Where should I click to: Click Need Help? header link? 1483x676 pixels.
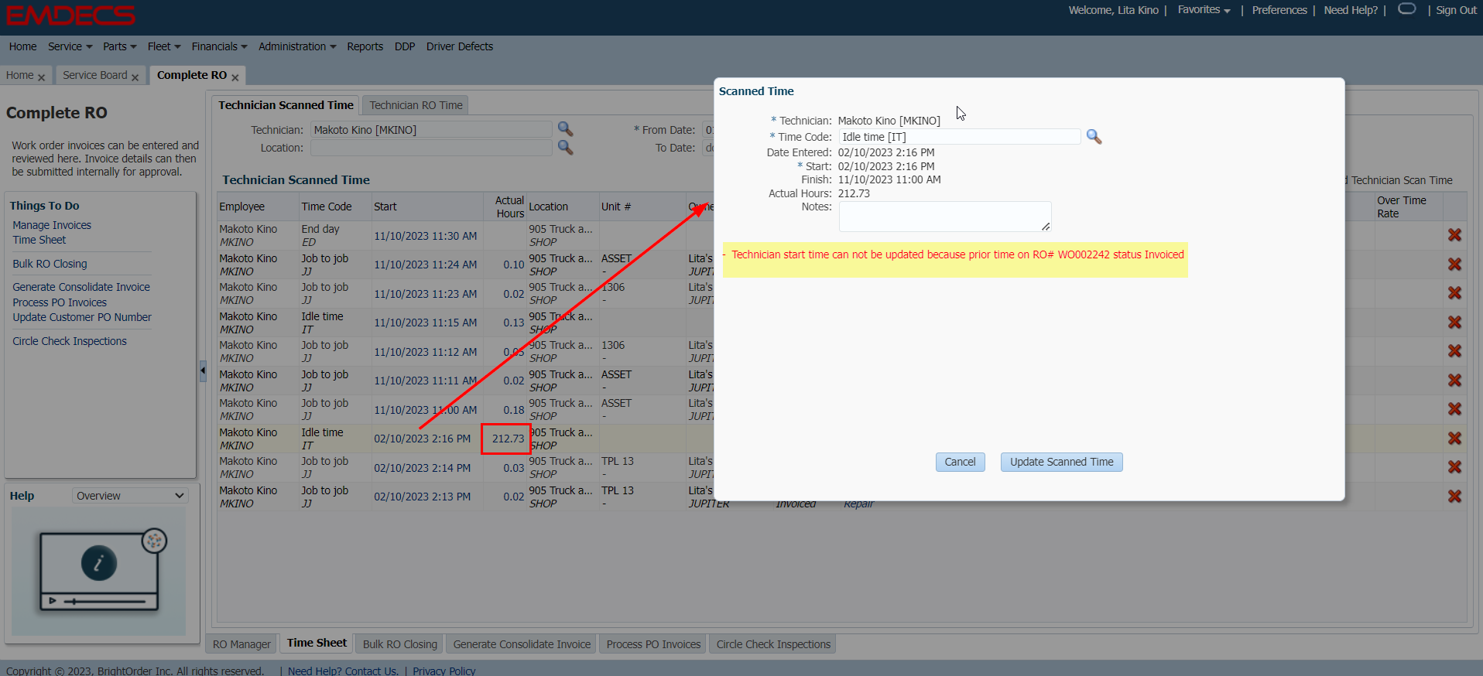[x=1351, y=10]
